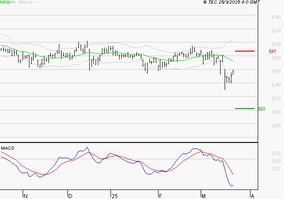Click the red 587 resistance line
The height and width of the screenshot is (199, 284).
point(245,51)
